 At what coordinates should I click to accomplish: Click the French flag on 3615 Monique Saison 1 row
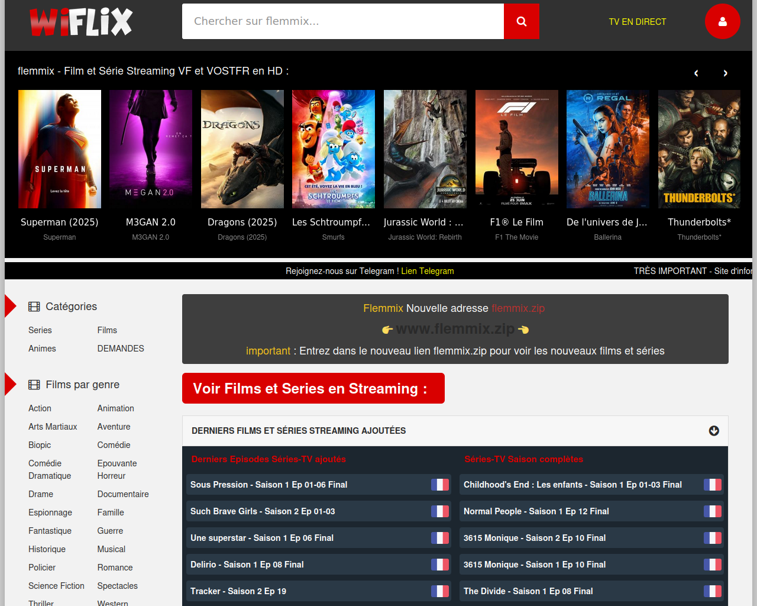713,565
